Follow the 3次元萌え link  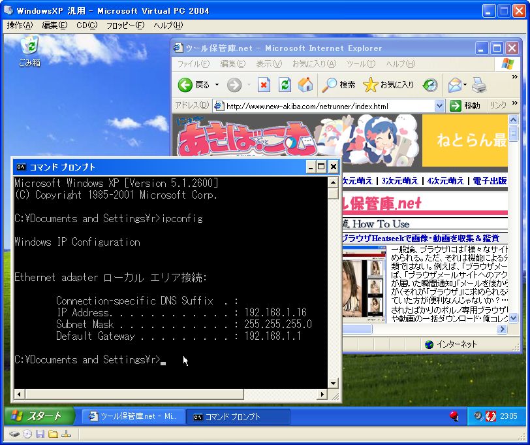click(x=399, y=181)
